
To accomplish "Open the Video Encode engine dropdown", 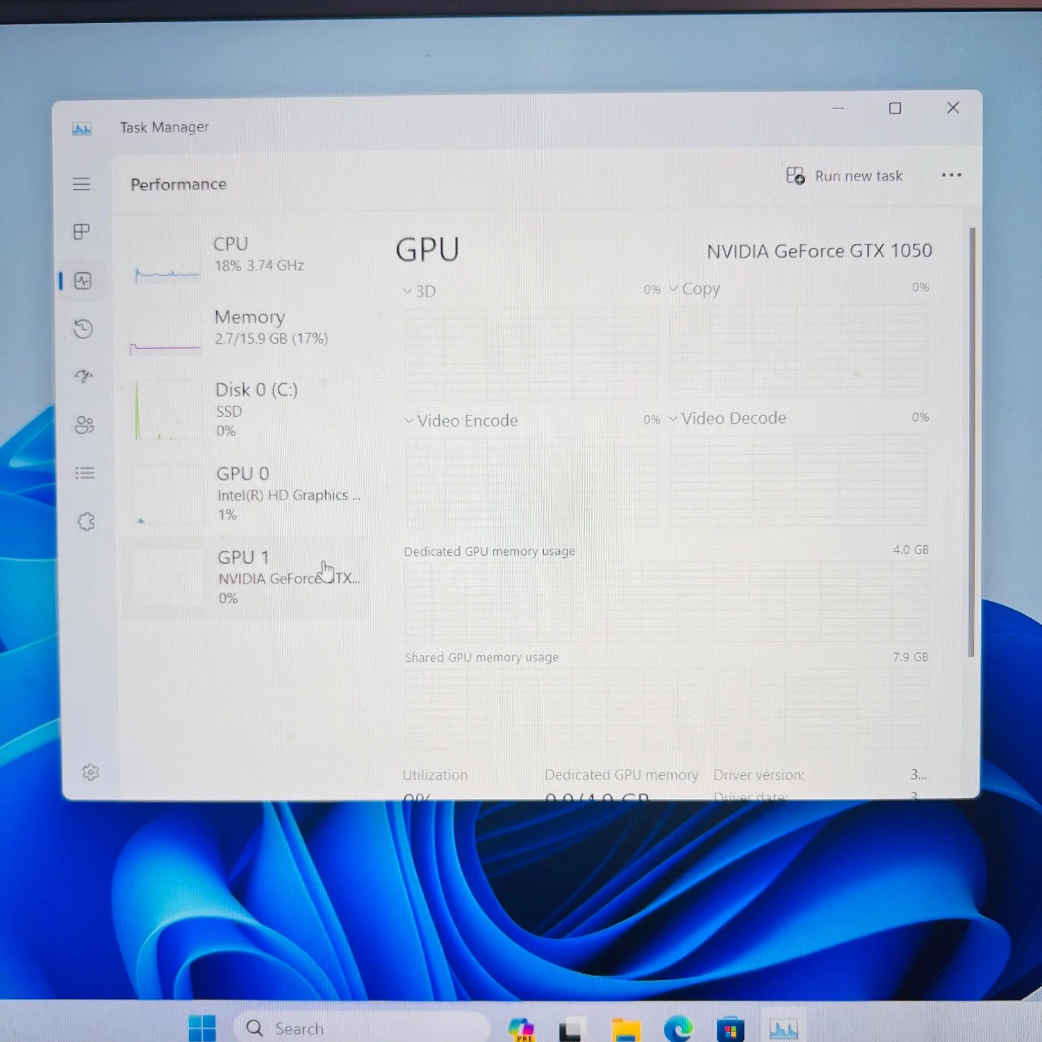I will click(x=461, y=421).
